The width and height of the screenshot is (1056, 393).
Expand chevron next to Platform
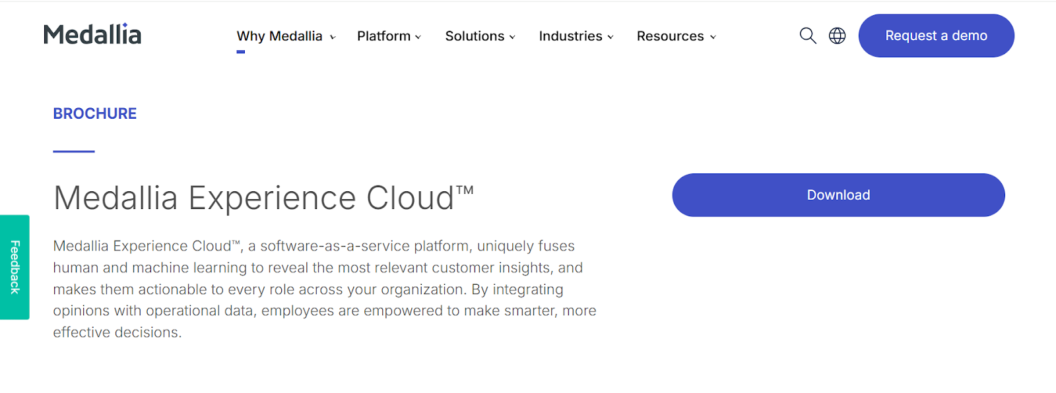(x=418, y=38)
